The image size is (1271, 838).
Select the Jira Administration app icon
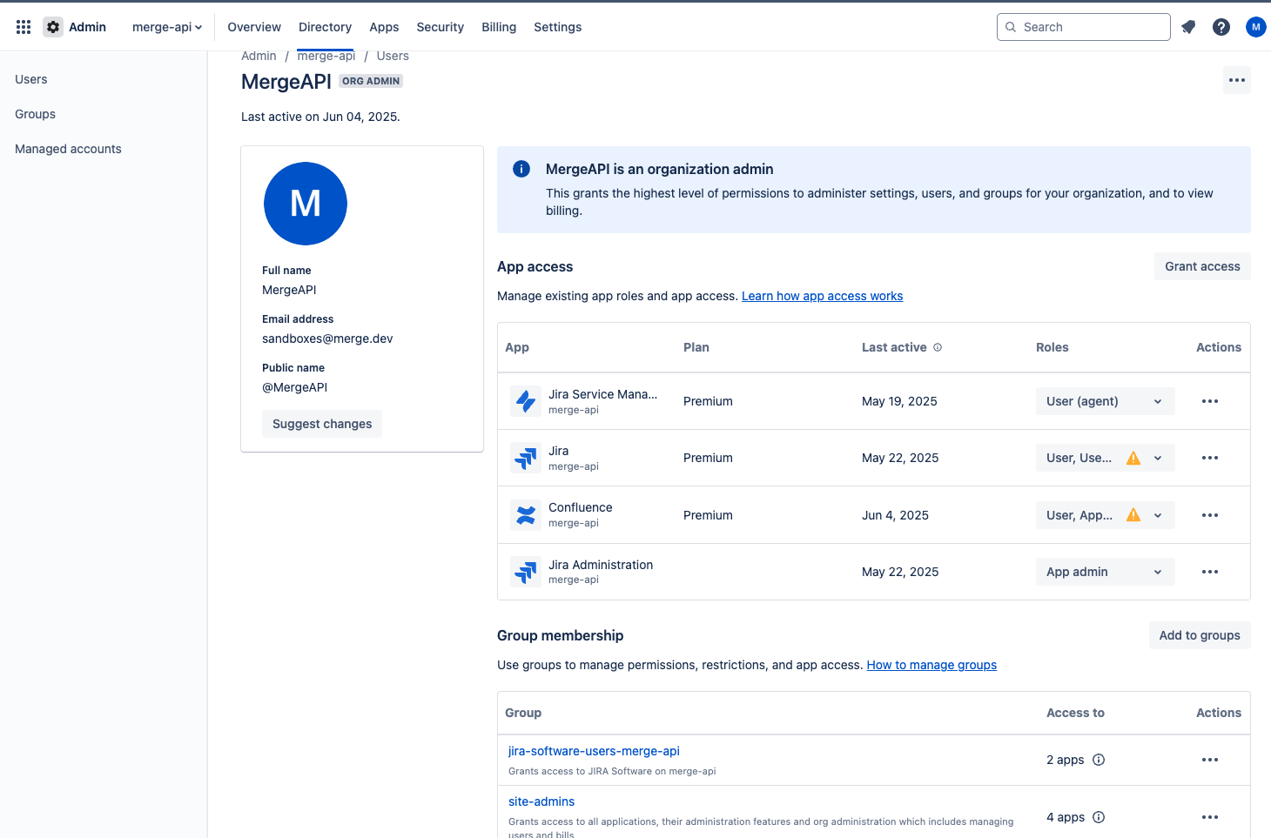526,571
